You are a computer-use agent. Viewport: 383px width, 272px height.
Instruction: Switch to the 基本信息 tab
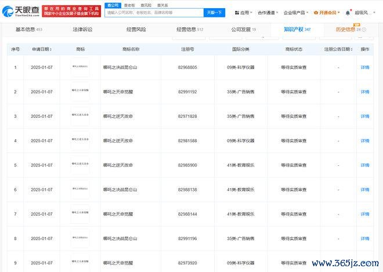[x=29, y=30]
